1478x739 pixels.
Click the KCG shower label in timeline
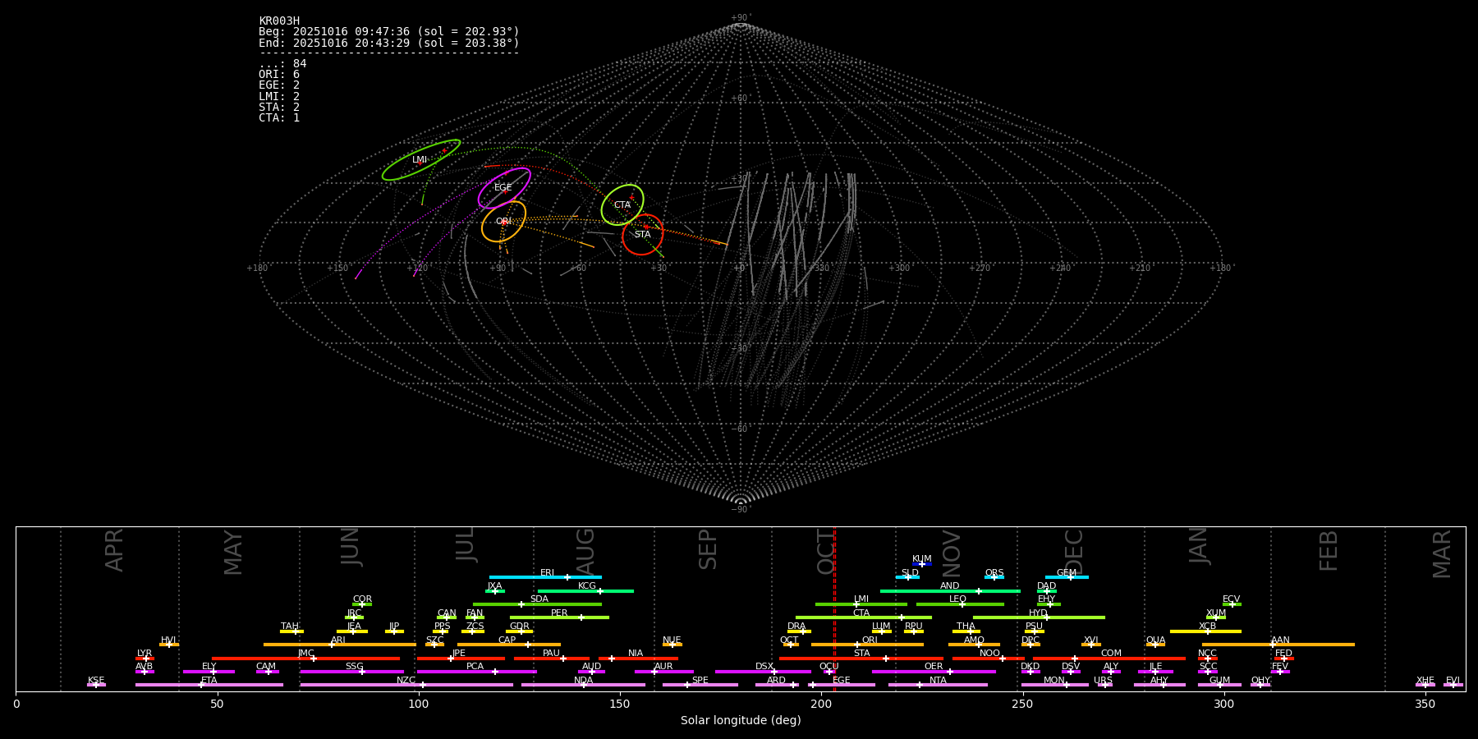click(x=587, y=586)
